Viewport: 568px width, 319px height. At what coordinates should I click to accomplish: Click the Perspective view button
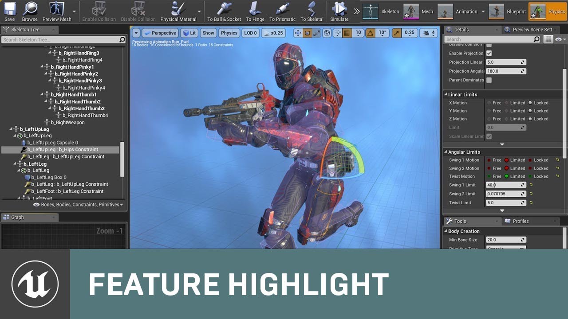[160, 33]
